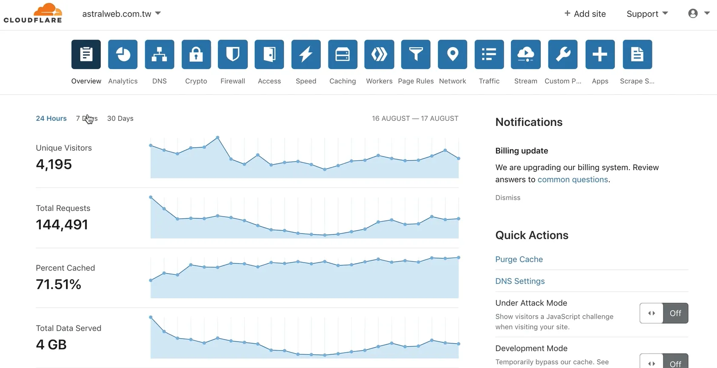Open the Analytics pie chart icon
717x368 pixels.
(123, 54)
